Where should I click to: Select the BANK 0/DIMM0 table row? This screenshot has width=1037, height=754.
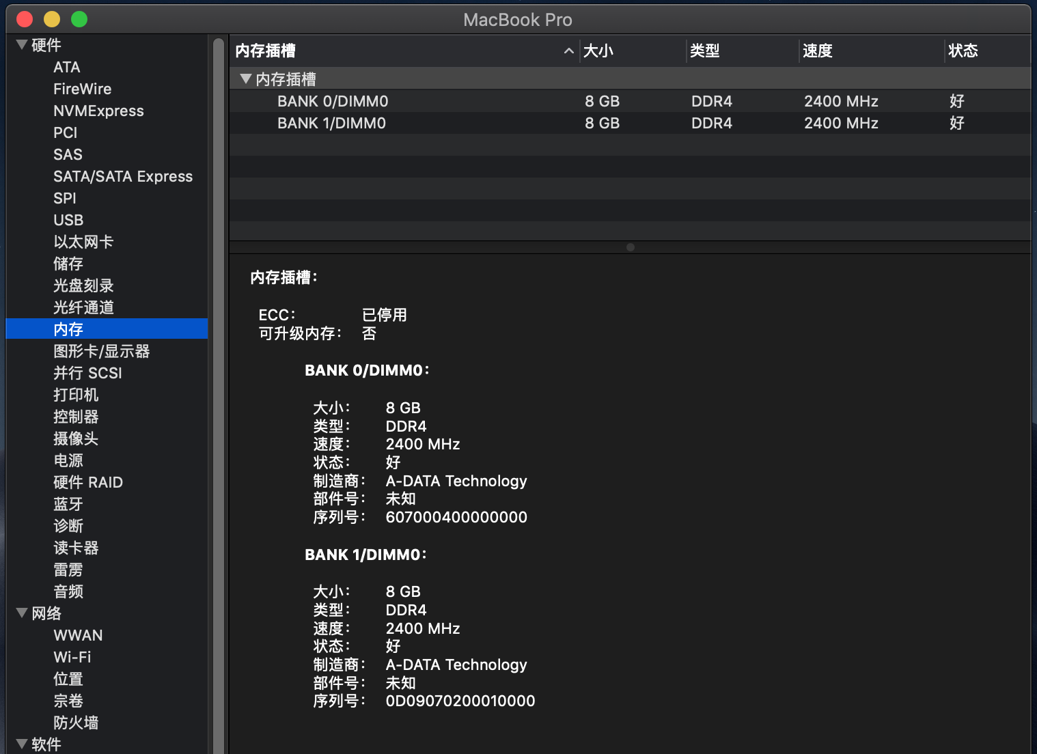630,101
